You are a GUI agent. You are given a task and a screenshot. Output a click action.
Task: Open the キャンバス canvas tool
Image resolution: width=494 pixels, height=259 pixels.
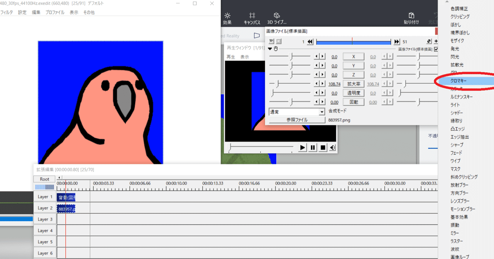[252, 18]
